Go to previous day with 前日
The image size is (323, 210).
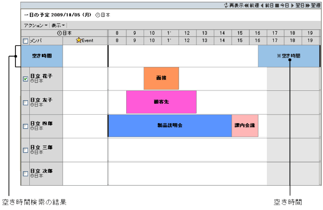click(267, 5)
